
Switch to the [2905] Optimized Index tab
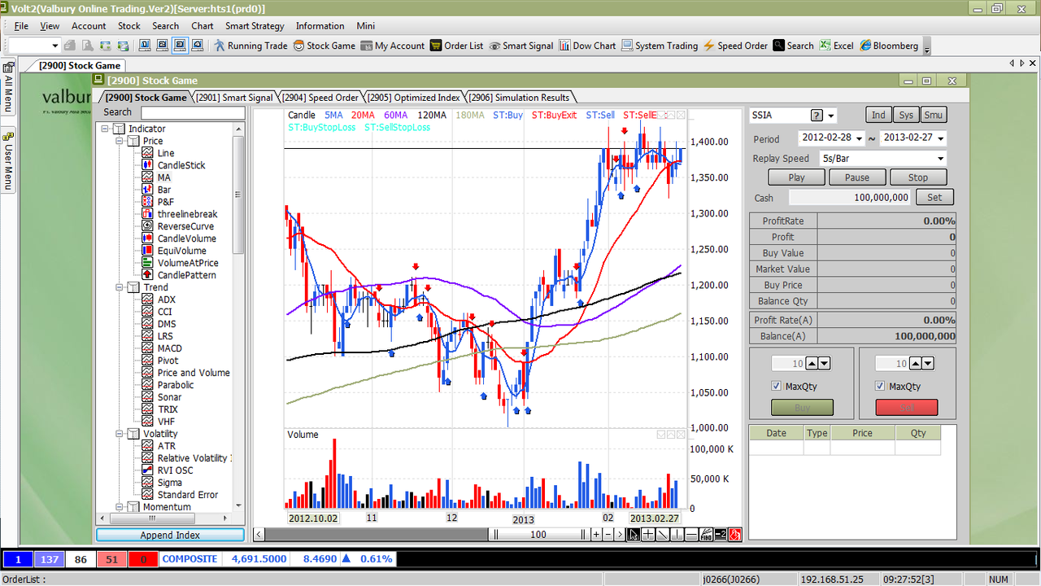click(415, 97)
